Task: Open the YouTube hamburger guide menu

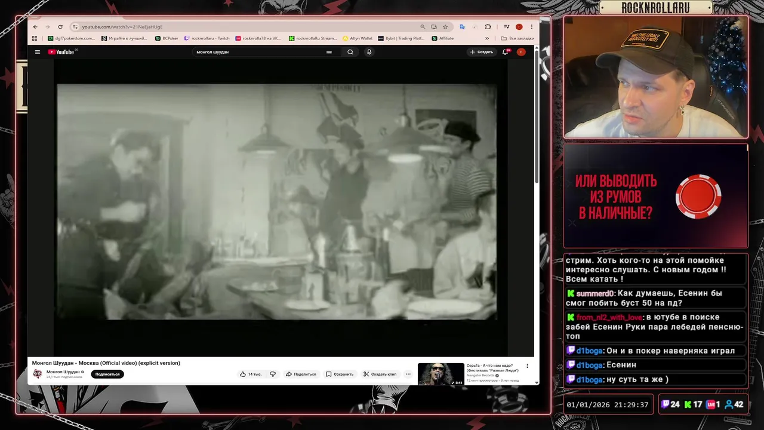Action: point(38,52)
